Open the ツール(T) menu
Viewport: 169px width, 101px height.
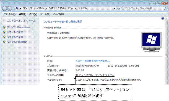(45, 14)
